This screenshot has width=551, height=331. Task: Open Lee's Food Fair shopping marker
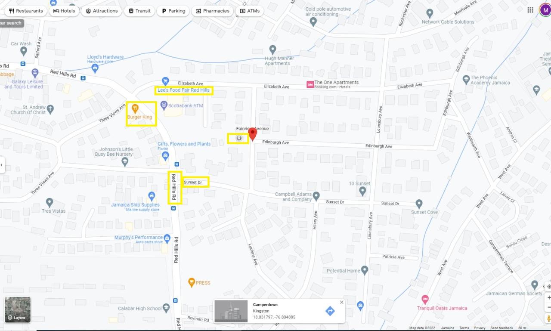pyautogui.click(x=165, y=80)
